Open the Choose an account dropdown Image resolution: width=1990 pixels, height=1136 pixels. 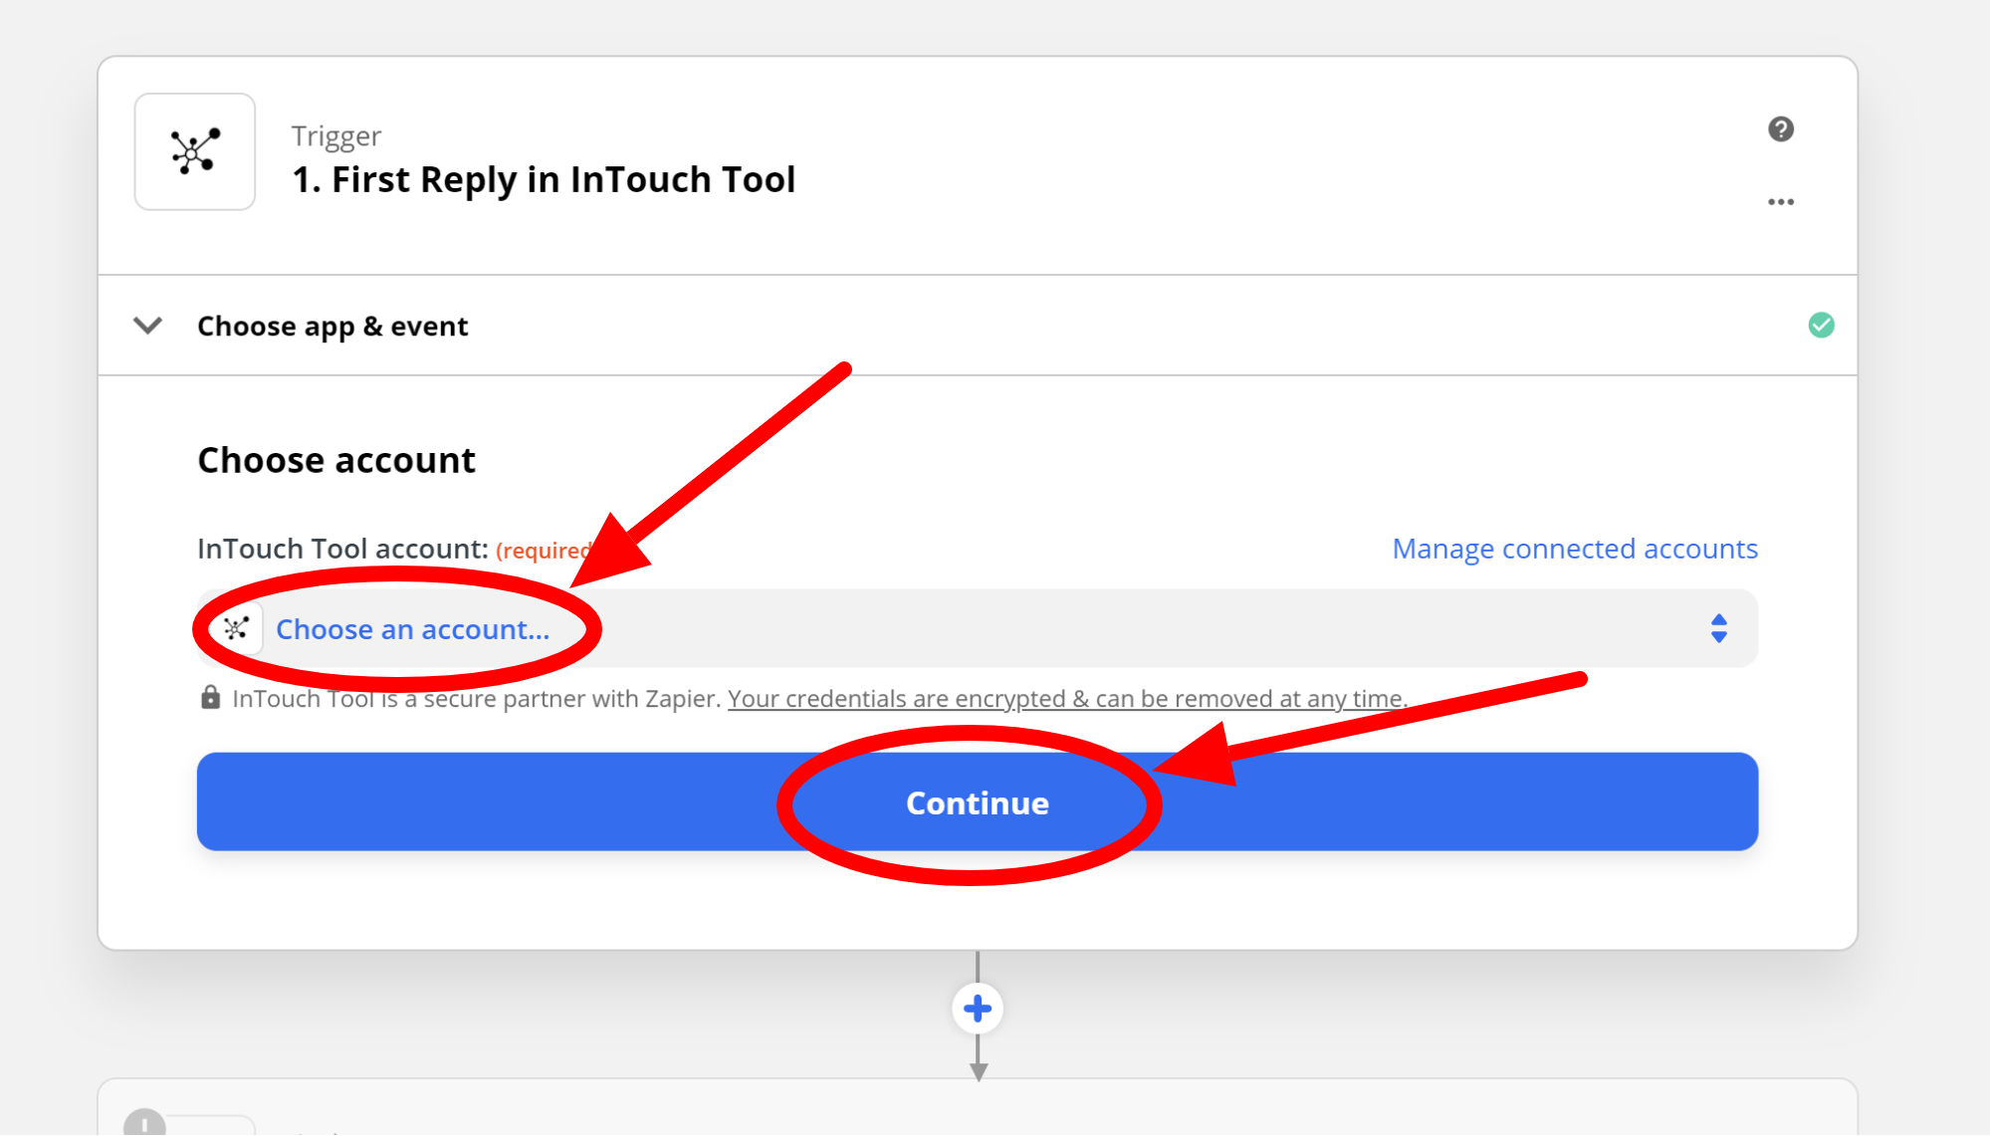978,628
